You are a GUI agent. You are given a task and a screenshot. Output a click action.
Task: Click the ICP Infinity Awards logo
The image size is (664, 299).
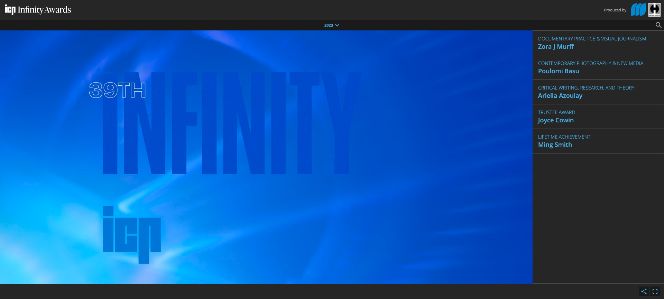[x=38, y=10]
